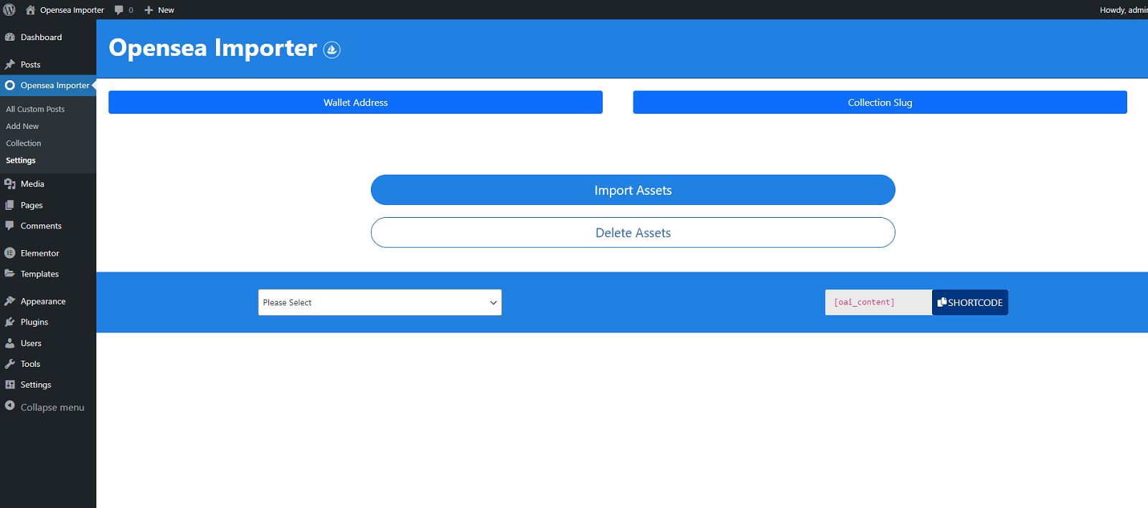Click the Elementor logo icon
Screen dimensions: 1148x508
[10, 253]
